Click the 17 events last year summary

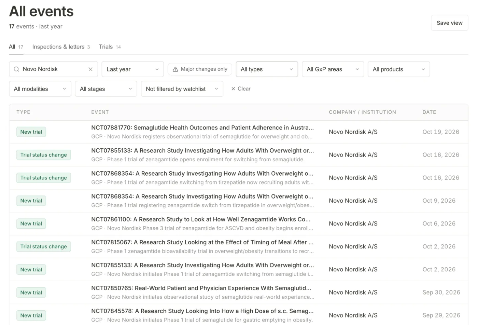pos(36,27)
